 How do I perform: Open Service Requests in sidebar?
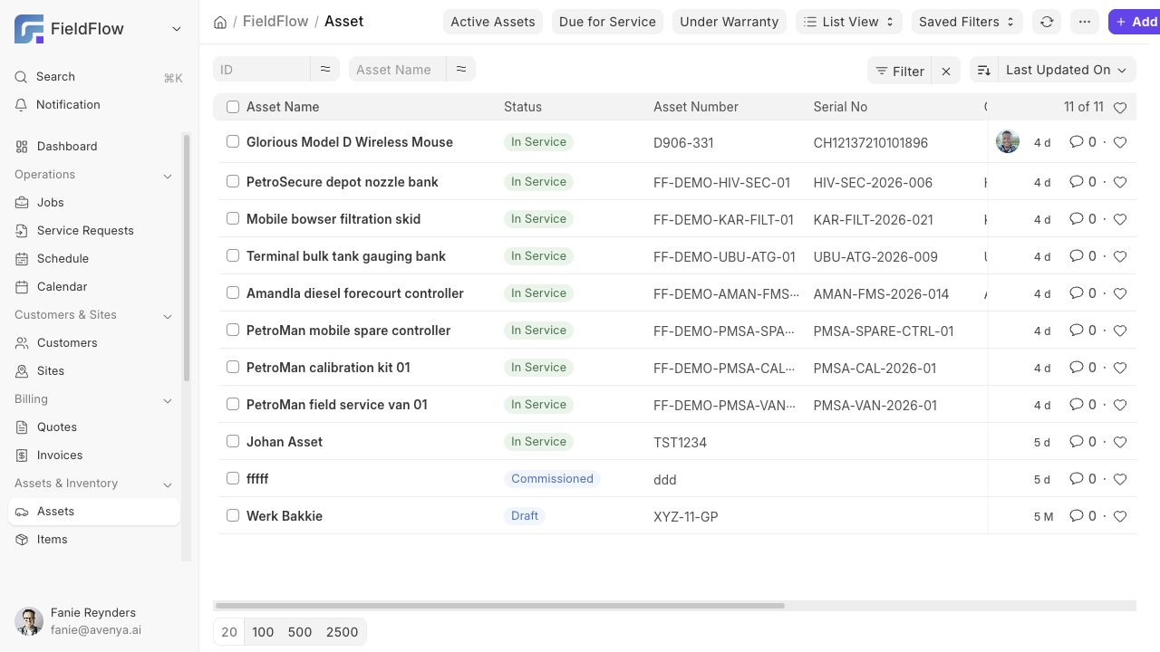pyautogui.click(x=94, y=231)
